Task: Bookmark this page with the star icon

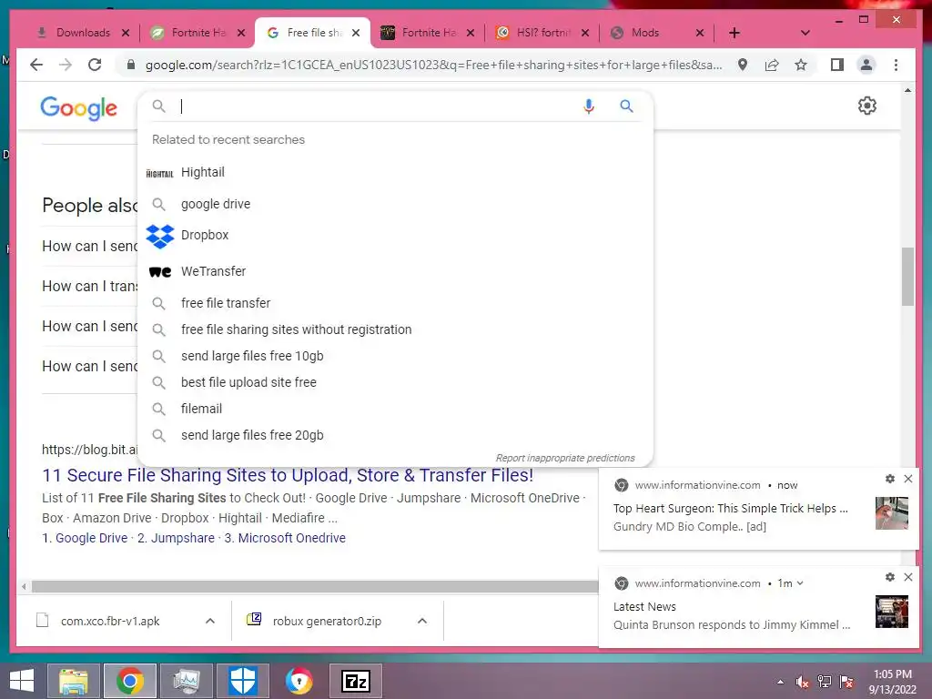Action: 801,65
